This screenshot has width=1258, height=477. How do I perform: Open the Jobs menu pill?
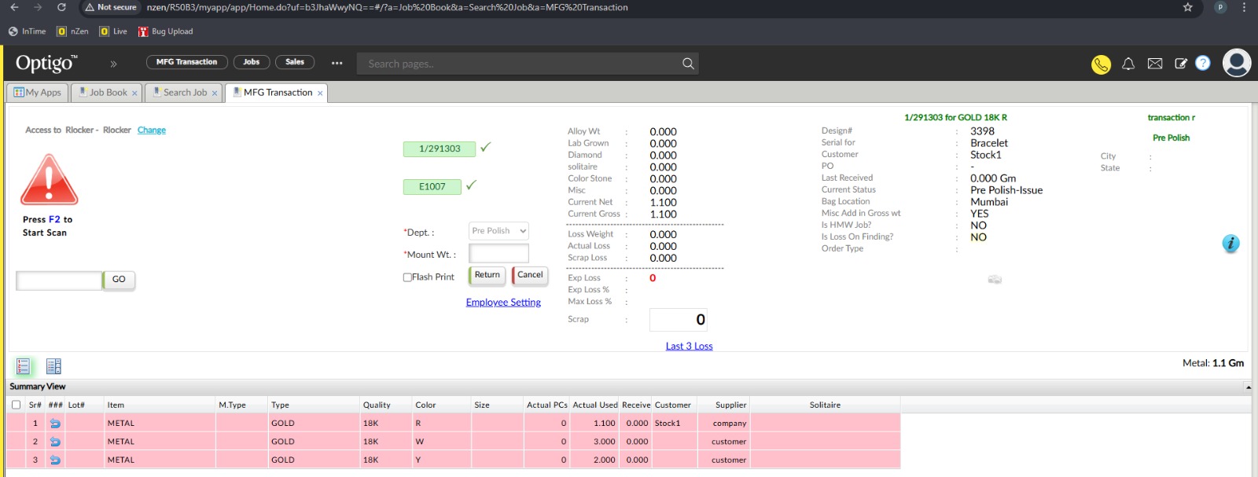pyautogui.click(x=252, y=62)
